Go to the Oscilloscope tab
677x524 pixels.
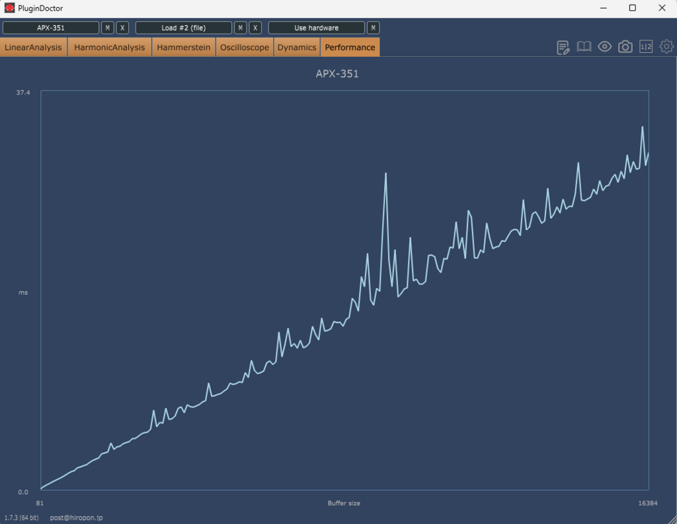click(x=245, y=47)
